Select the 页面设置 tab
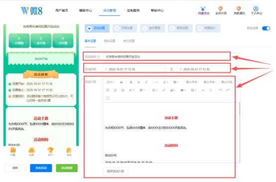Screen dimensions: 276x182 125,28
